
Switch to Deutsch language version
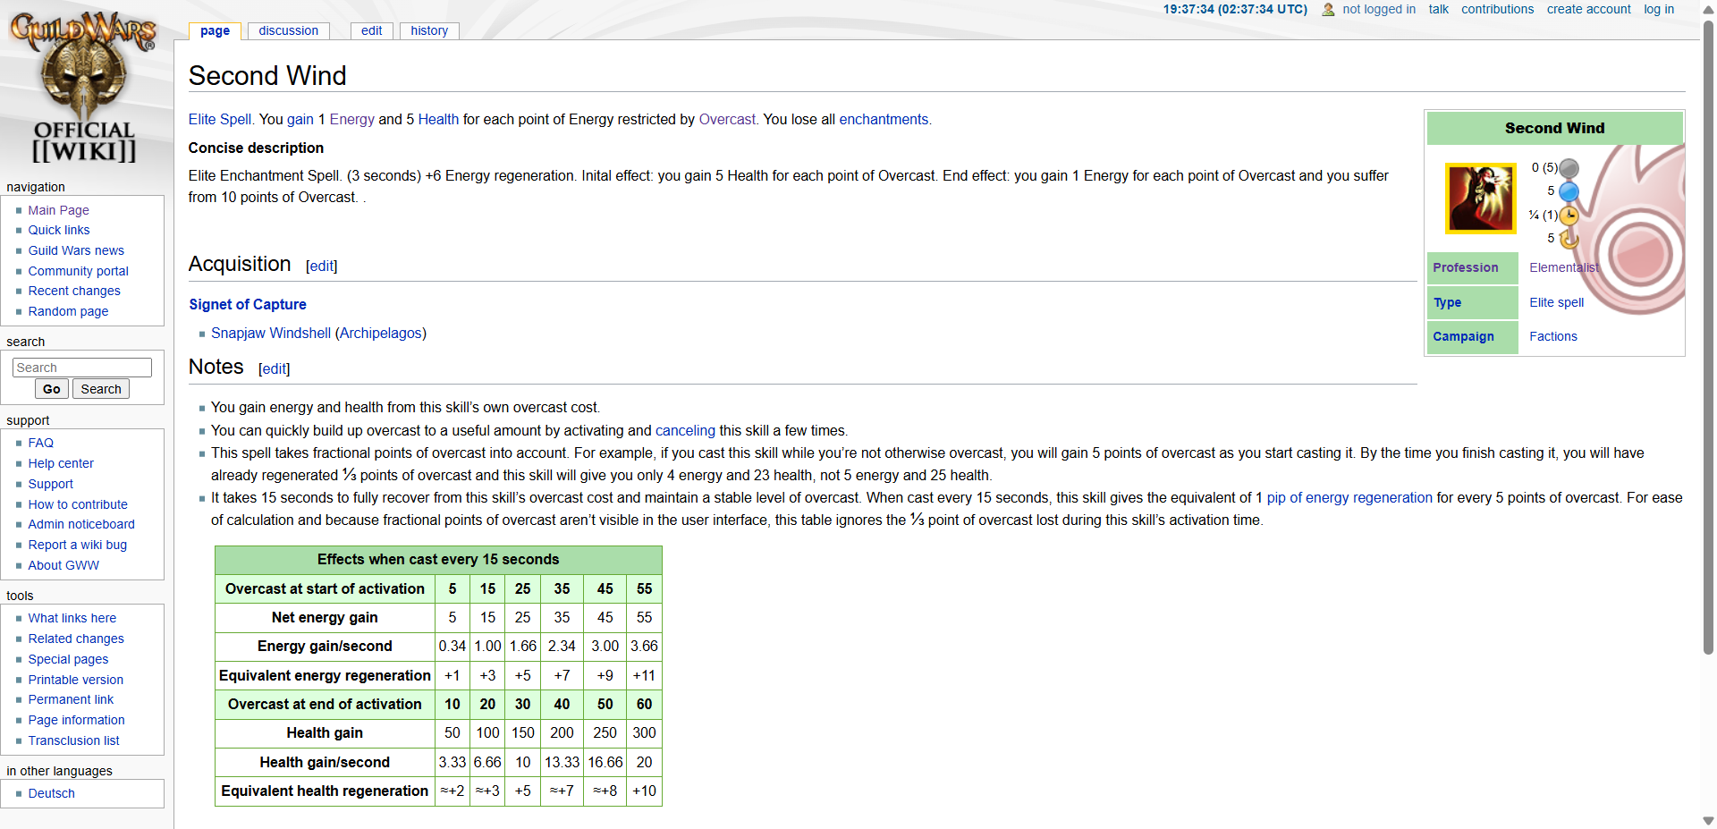tap(51, 793)
